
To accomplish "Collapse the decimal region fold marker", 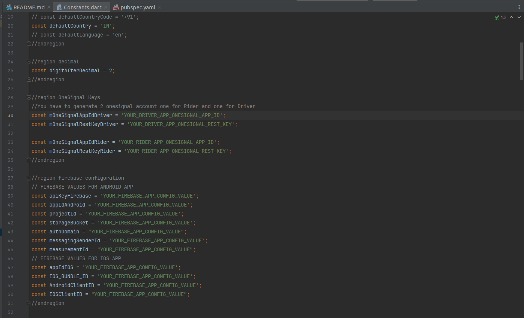I will pyautogui.click(x=29, y=62).
